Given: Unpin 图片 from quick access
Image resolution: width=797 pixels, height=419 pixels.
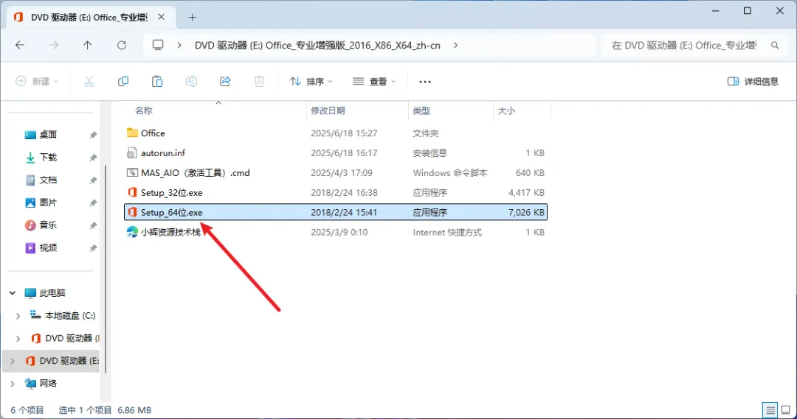Looking at the screenshot, I should pyautogui.click(x=93, y=203).
